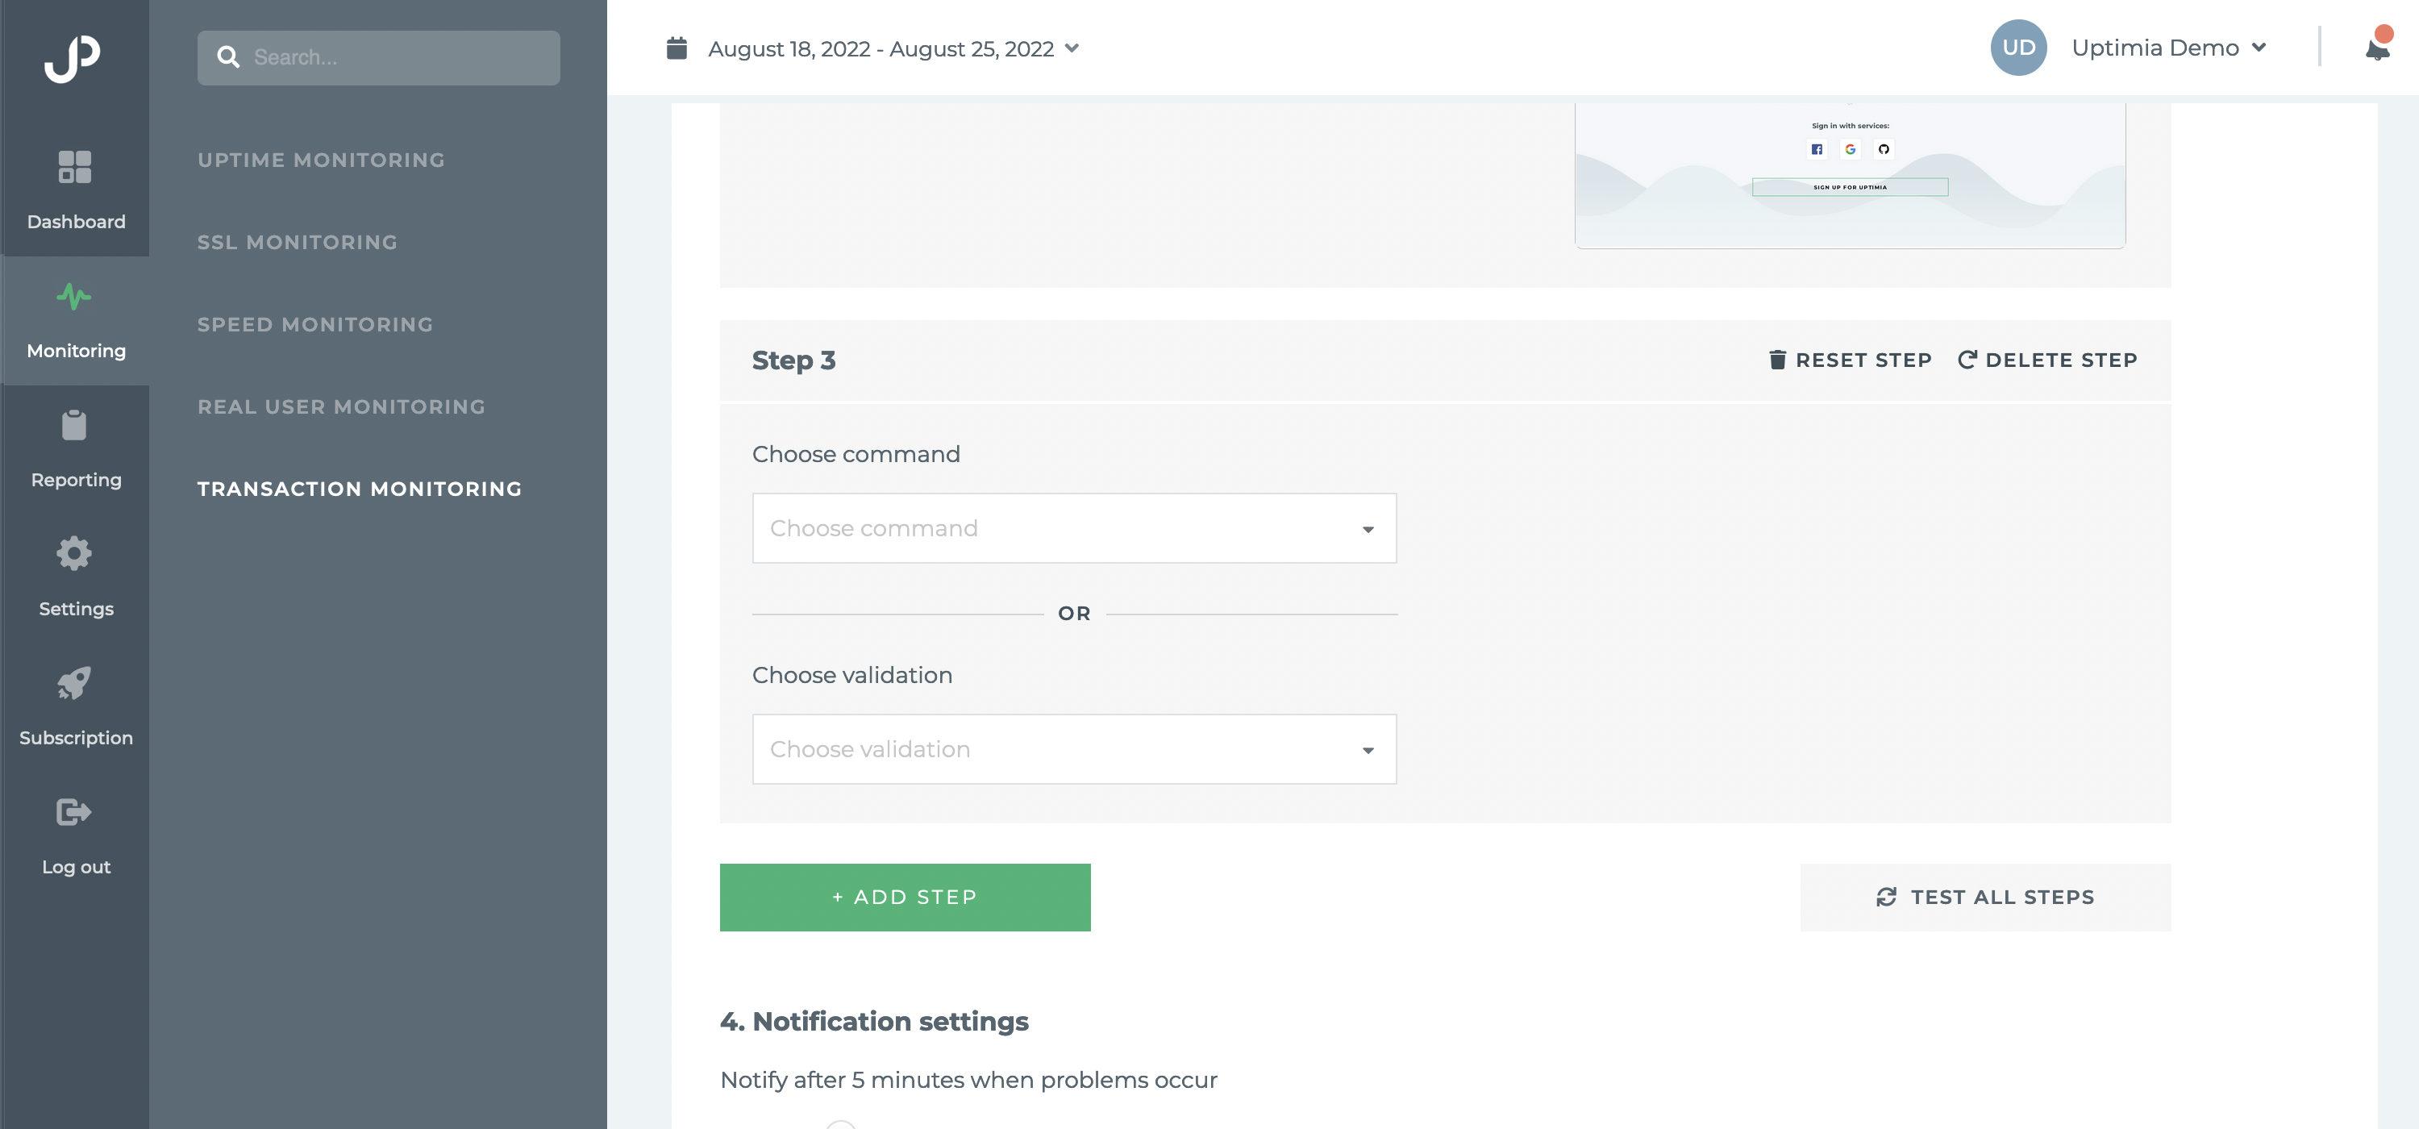Open the Dashboard grid icon

coord(74,167)
